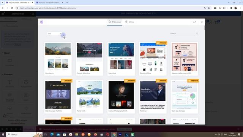Open Adobe After Effects from taskbar

click(x=120, y=134)
